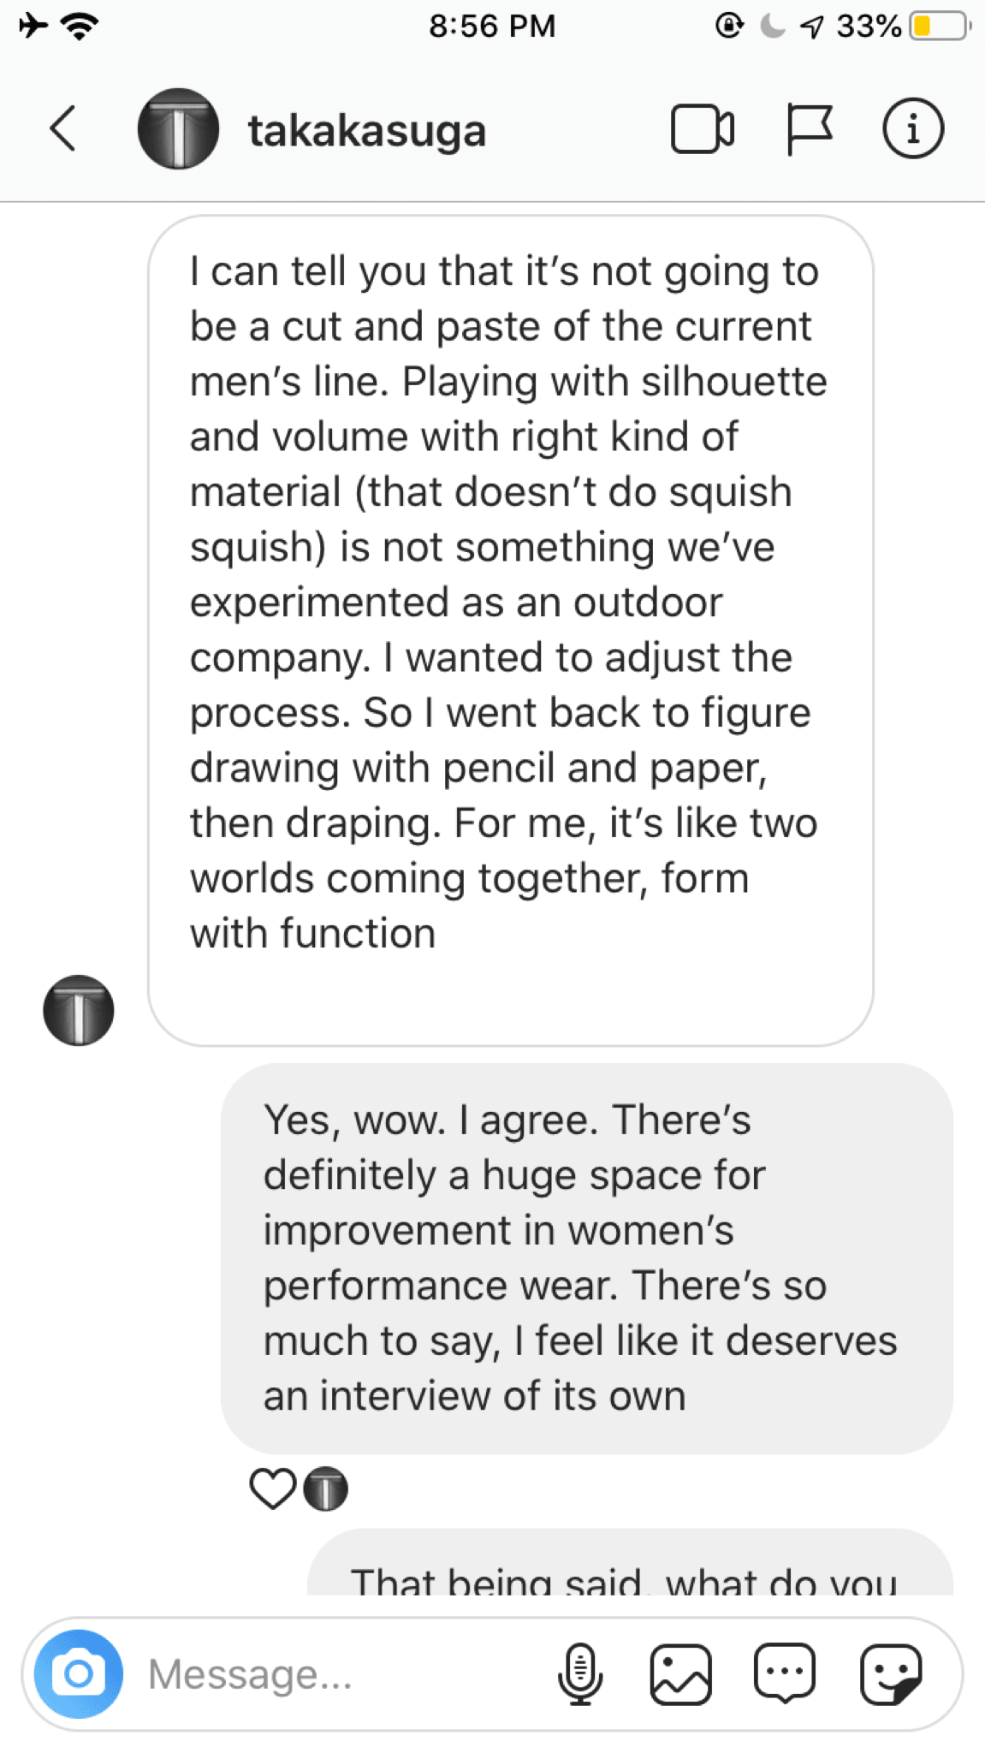Open the sticker picker
This screenshot has width=985, height=1753.
point(890,1673)
